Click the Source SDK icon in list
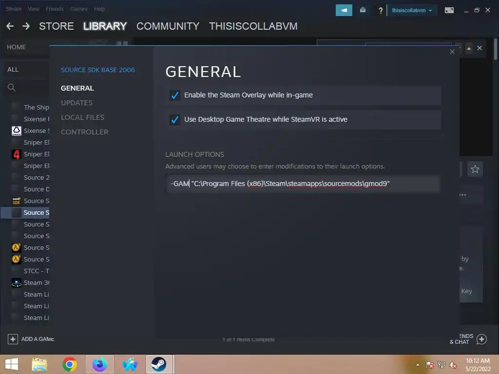 (x=17, y=201)
